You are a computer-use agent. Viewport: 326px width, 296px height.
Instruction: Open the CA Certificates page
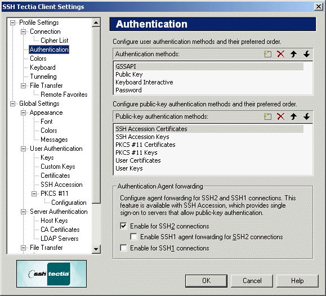[x=60, y=230]
